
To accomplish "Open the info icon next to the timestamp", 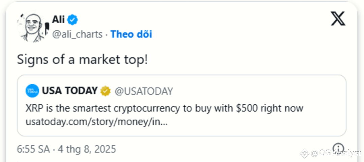I will coord(338,149).
